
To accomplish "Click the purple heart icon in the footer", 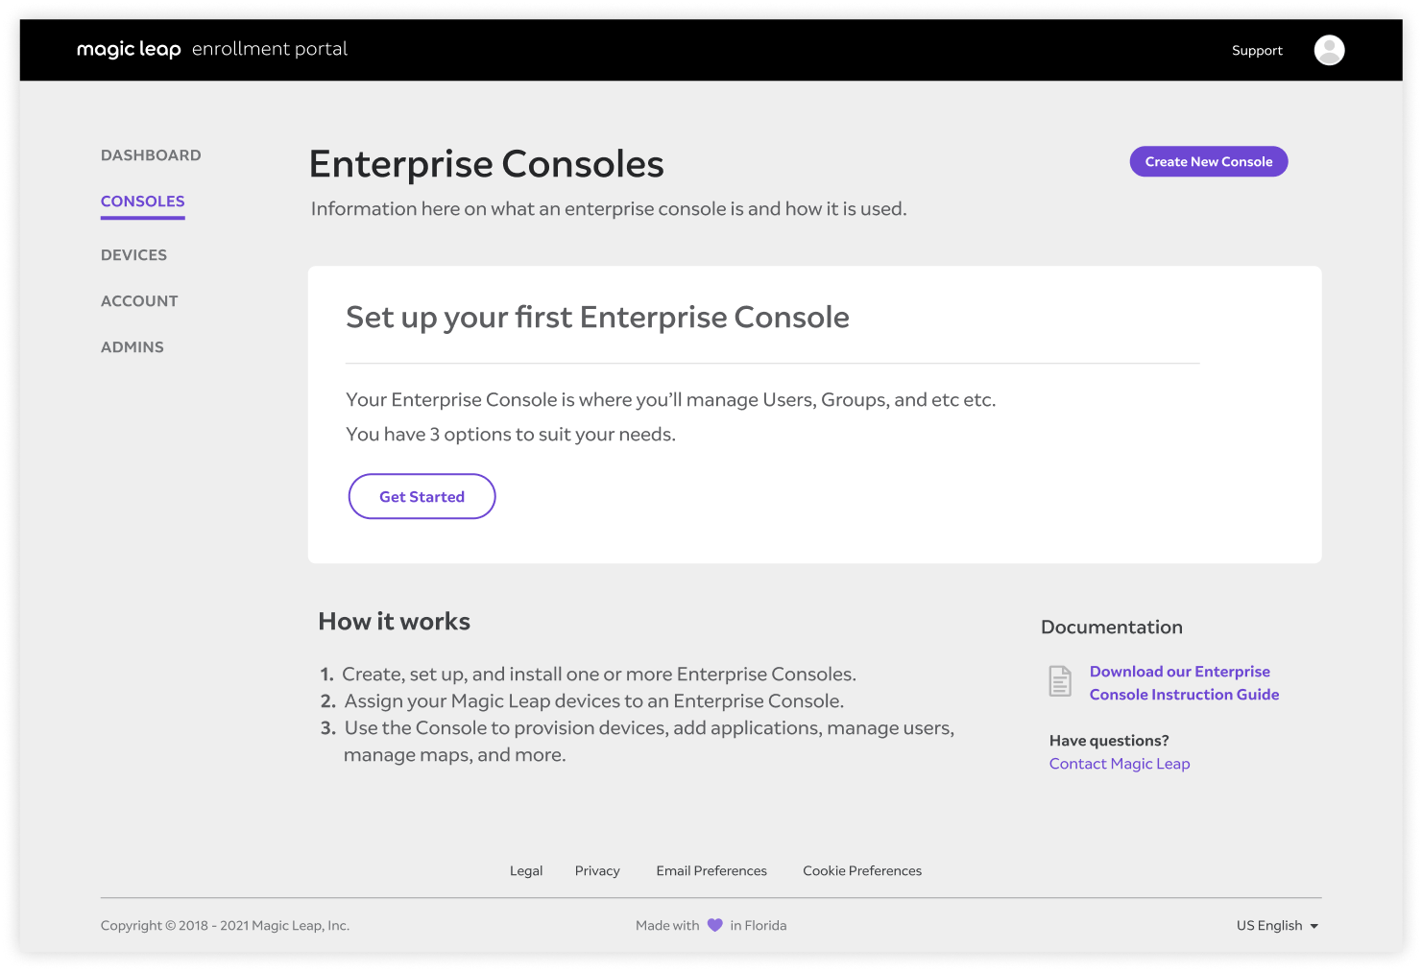I will coord(714,925).
